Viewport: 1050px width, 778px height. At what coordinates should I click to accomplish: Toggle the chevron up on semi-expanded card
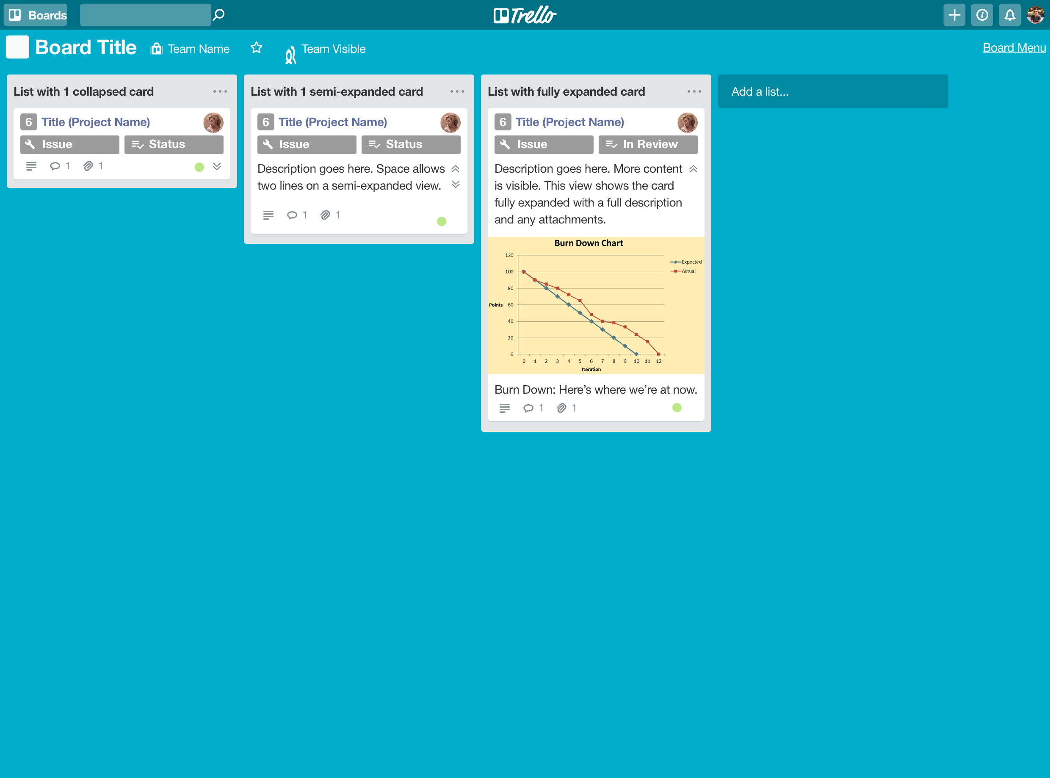point(456,168)
